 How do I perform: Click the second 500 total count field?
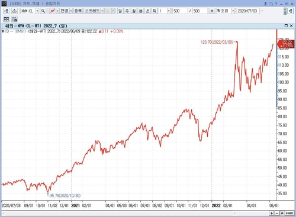(x=200, y=11)
